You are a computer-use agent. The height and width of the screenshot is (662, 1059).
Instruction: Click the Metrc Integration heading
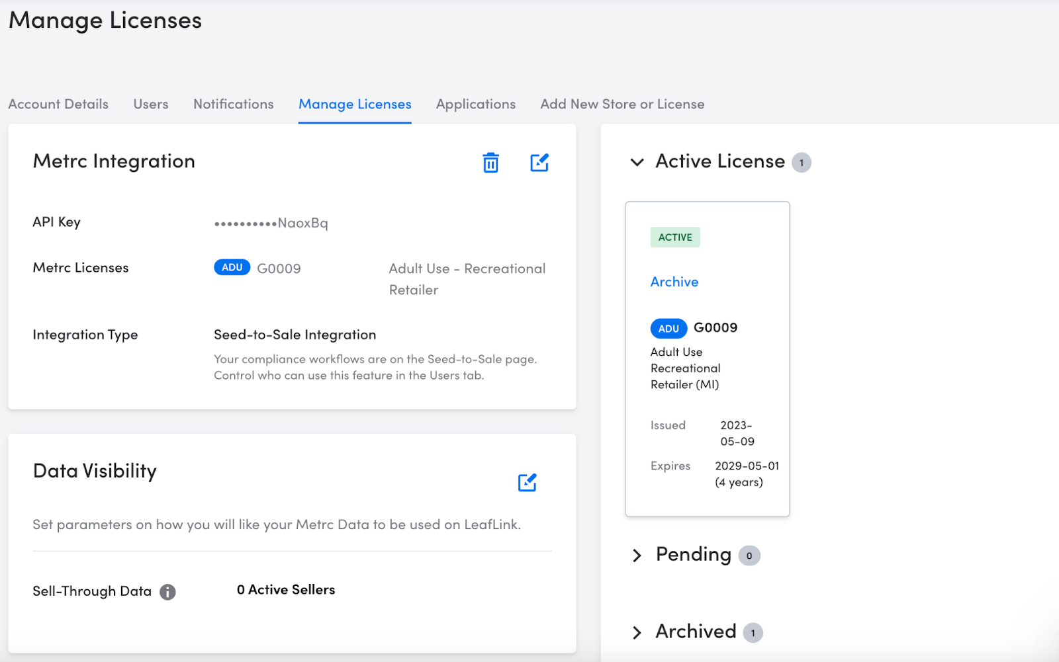pyautogui.click(x=114, y=161)
